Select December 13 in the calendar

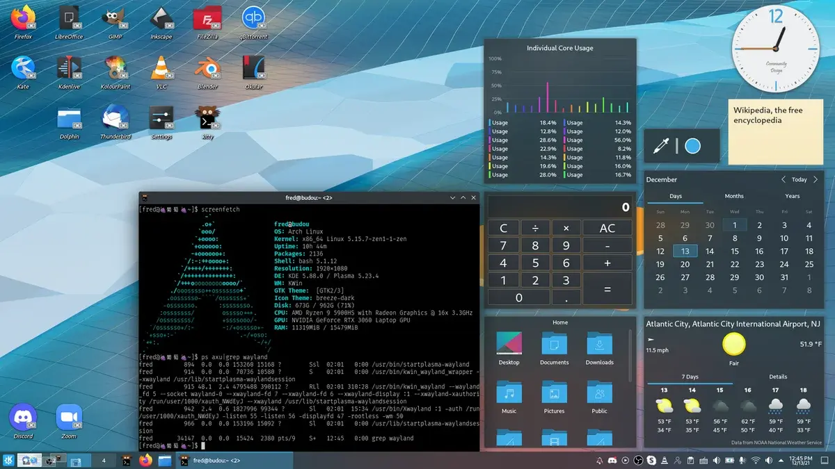[685, 252]
